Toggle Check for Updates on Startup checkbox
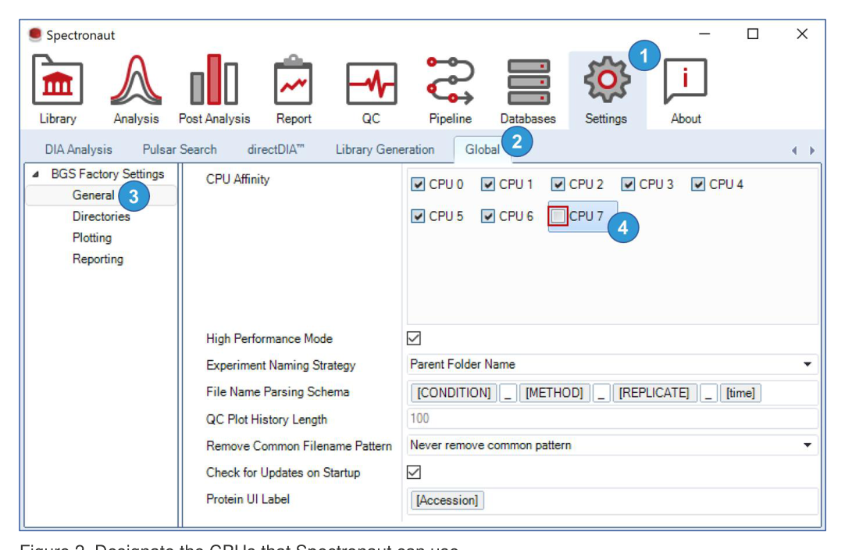 pyautogui.click(x=414, y=472)
